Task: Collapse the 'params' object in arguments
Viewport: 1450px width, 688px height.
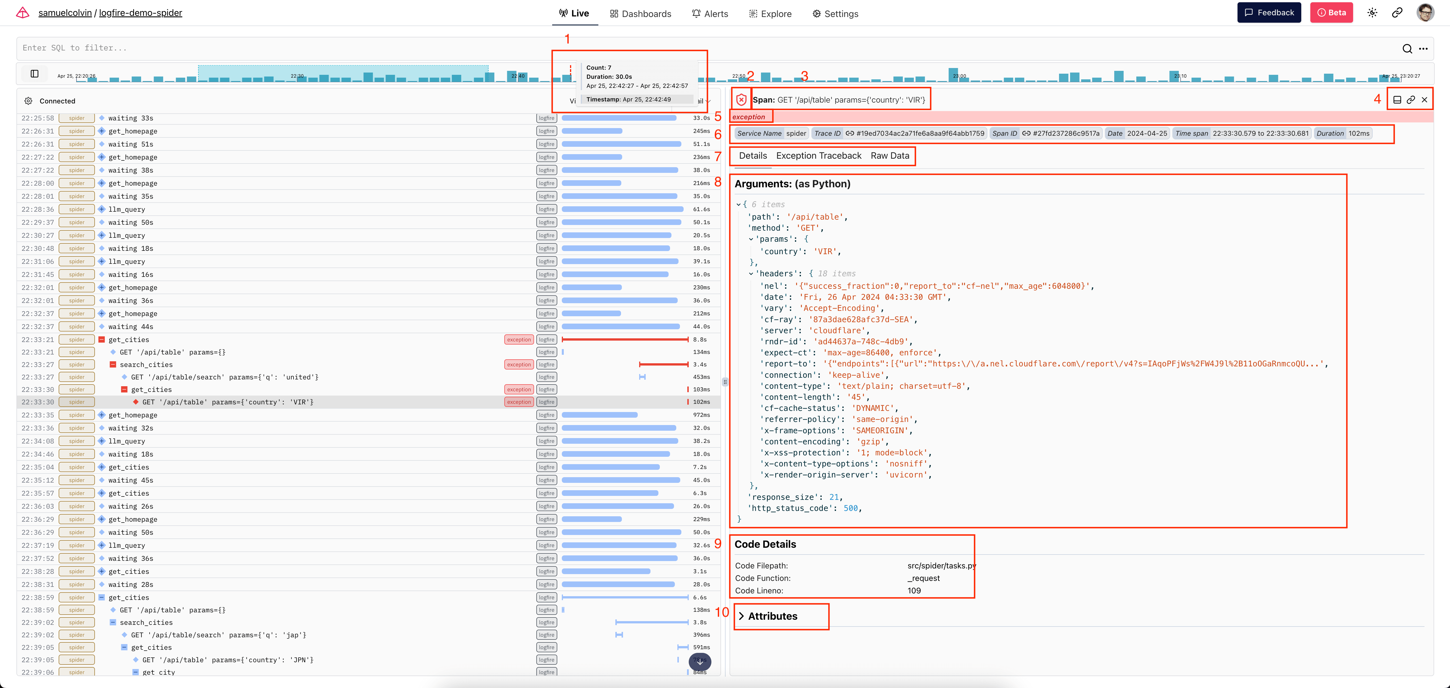Action: tap(751, 239)
